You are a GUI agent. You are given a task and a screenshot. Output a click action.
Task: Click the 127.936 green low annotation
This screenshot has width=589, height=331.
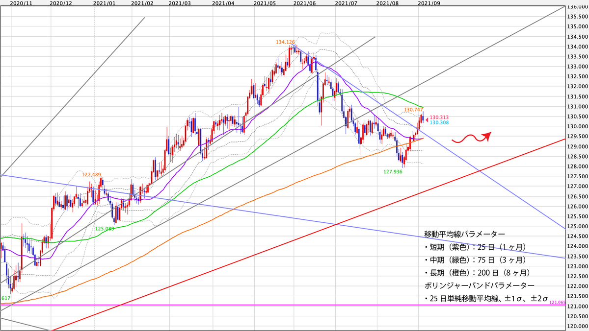[393, 172]
